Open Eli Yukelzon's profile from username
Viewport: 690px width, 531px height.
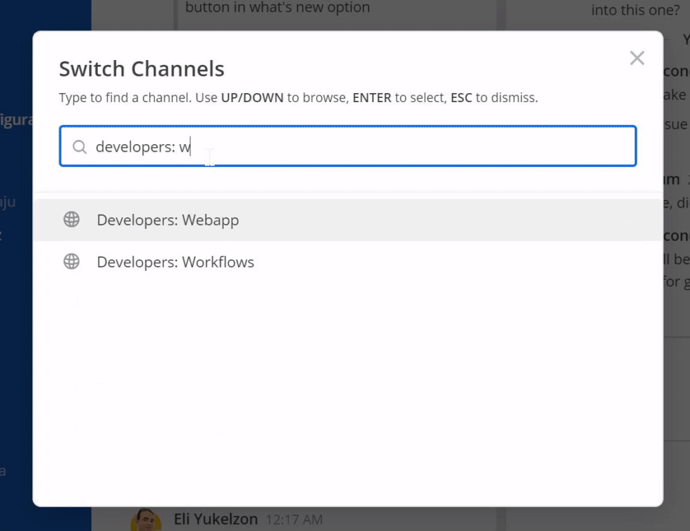tap(215, 519)
